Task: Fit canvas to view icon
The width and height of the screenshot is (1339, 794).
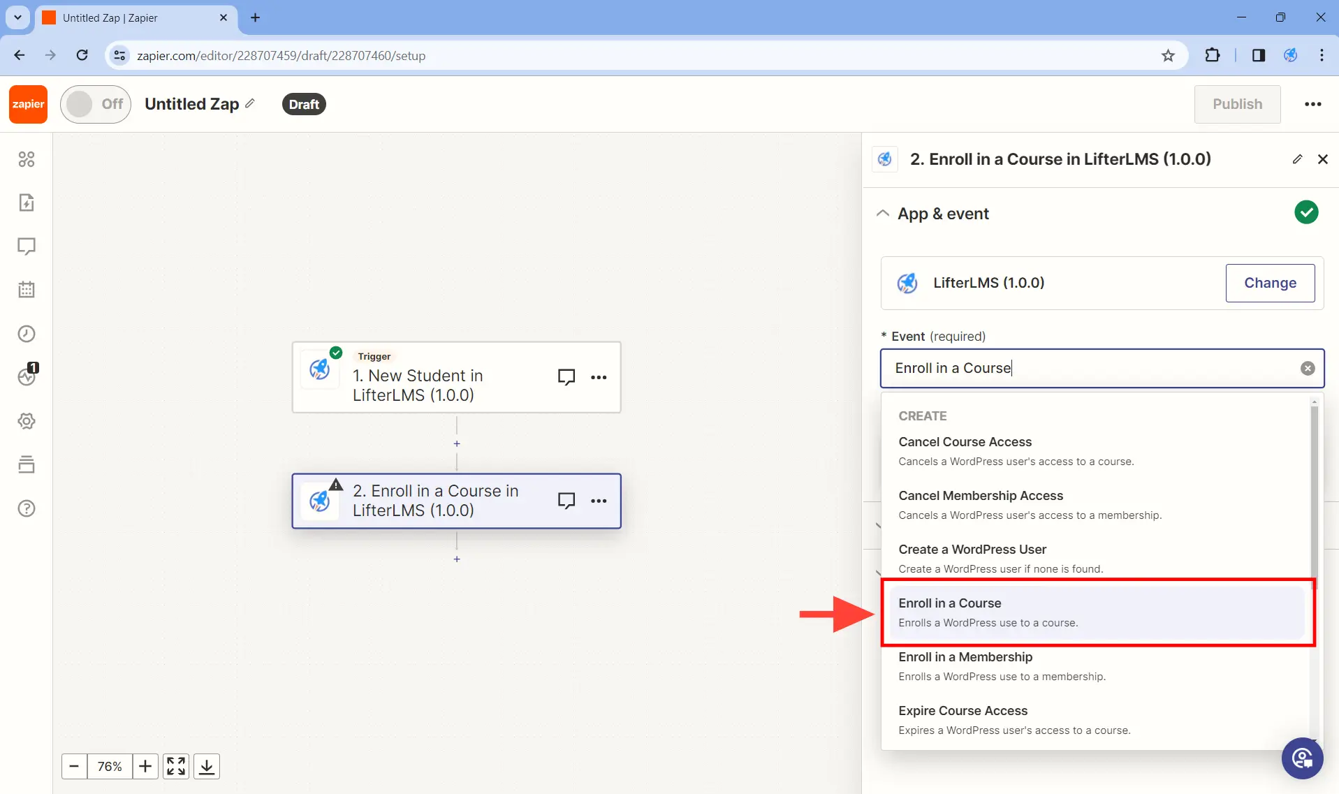Action: click(x=176, y=766)
